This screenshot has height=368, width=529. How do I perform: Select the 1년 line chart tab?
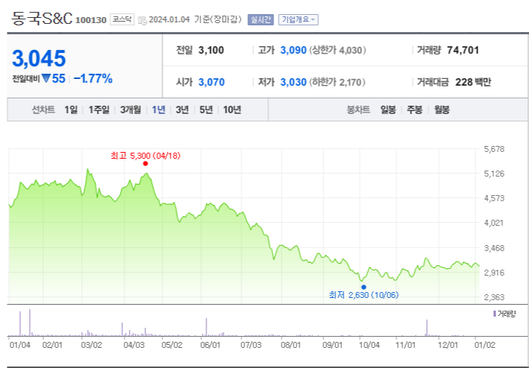tap(159, 110)
